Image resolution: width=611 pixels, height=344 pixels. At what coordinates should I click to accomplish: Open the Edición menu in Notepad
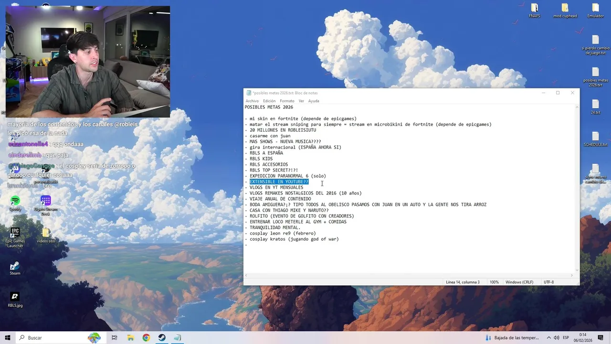[269, 101]
